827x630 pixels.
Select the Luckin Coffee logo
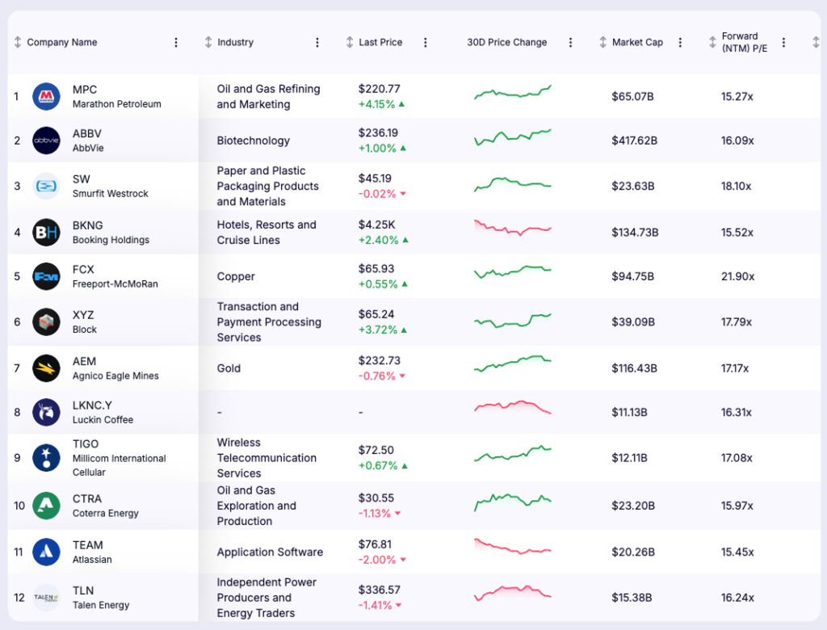tap(44, 412)
